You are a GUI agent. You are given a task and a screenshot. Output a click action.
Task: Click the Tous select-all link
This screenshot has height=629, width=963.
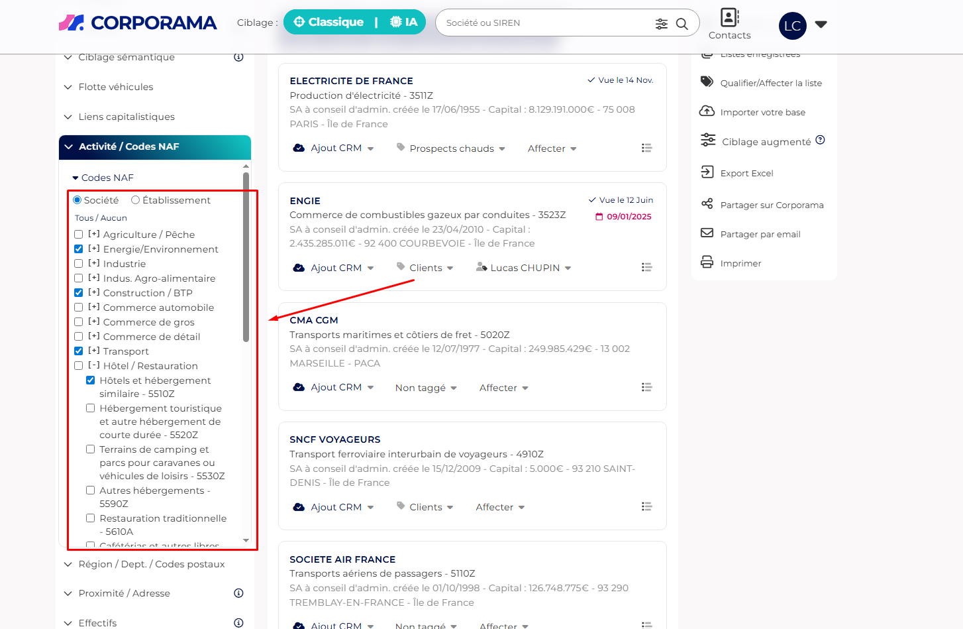tap(83, 218)
